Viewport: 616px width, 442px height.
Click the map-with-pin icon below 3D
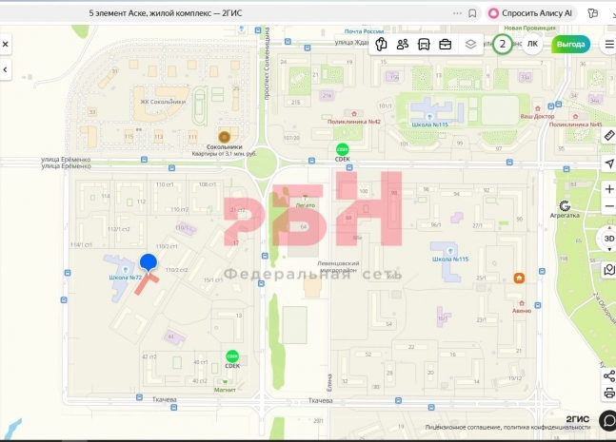[x=609, y=269]
